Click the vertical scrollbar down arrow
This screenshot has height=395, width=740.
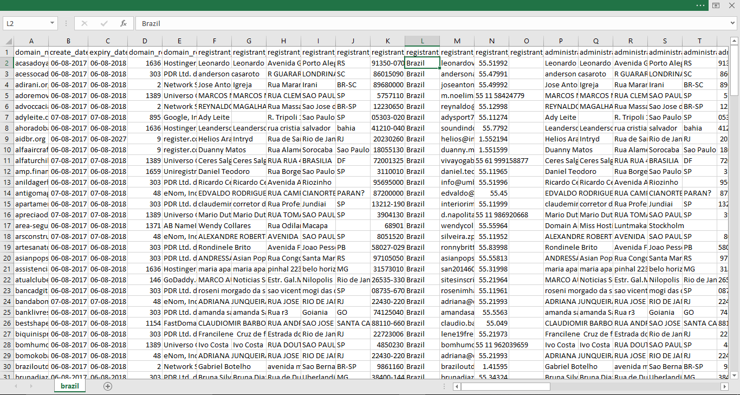[734, 375]
